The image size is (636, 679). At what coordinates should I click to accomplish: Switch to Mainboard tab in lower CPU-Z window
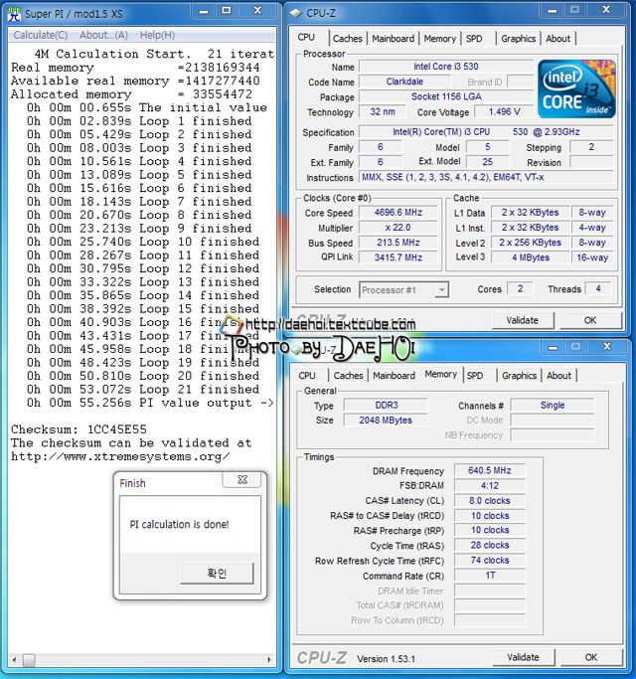394,376
